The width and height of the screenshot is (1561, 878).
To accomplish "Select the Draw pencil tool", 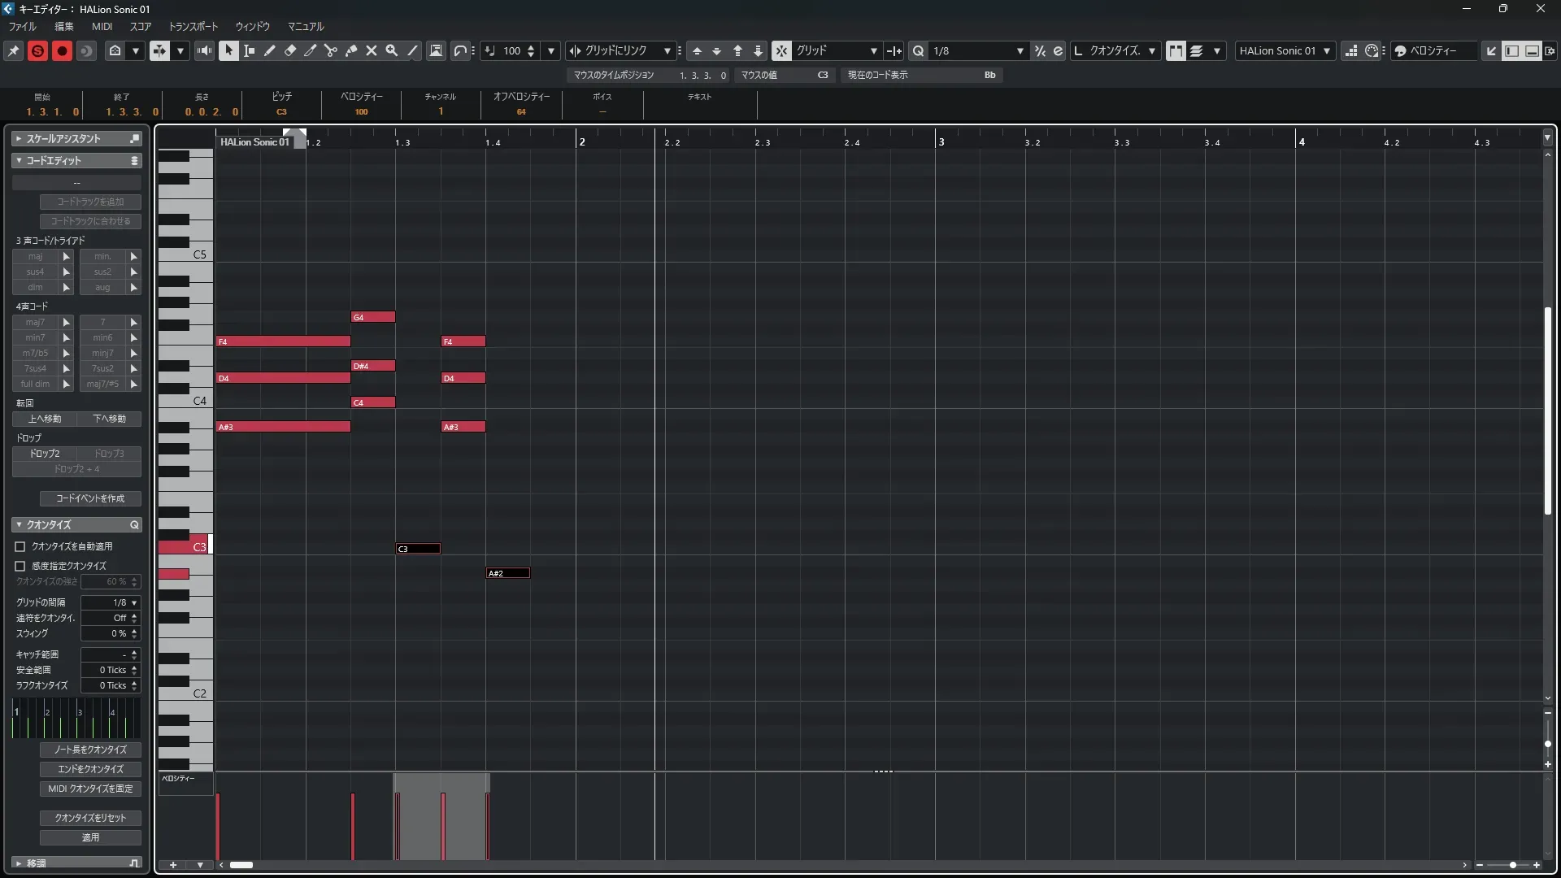I will click(270, 50).
